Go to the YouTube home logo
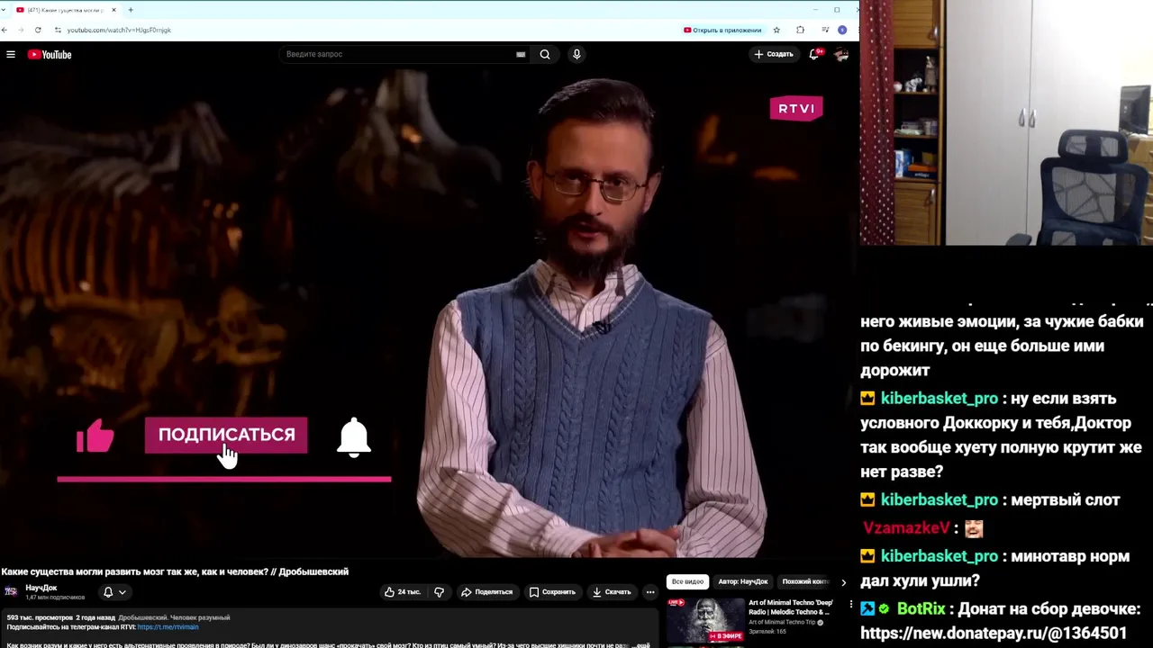Viewport: 1153px width, 648px height. coord(50,55)
